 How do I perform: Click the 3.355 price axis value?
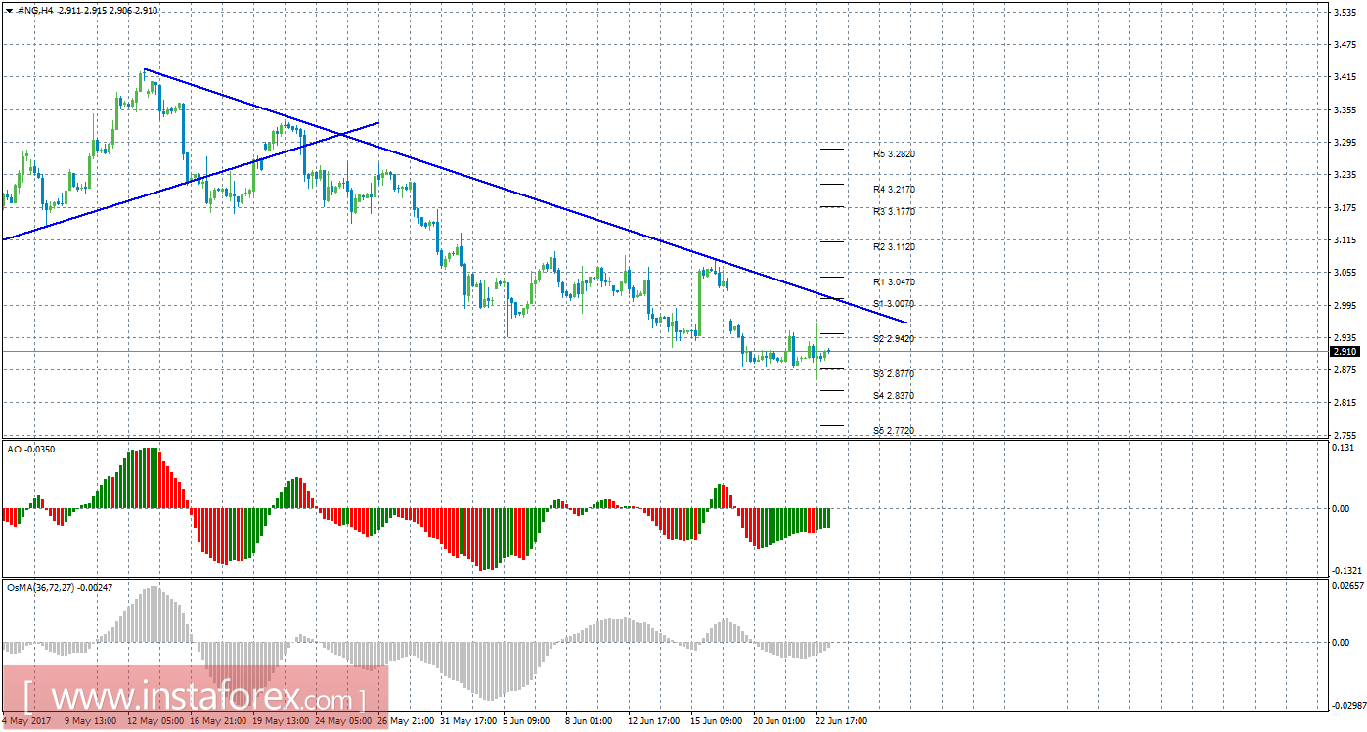pyautogui.click(x=1344, y=109)
